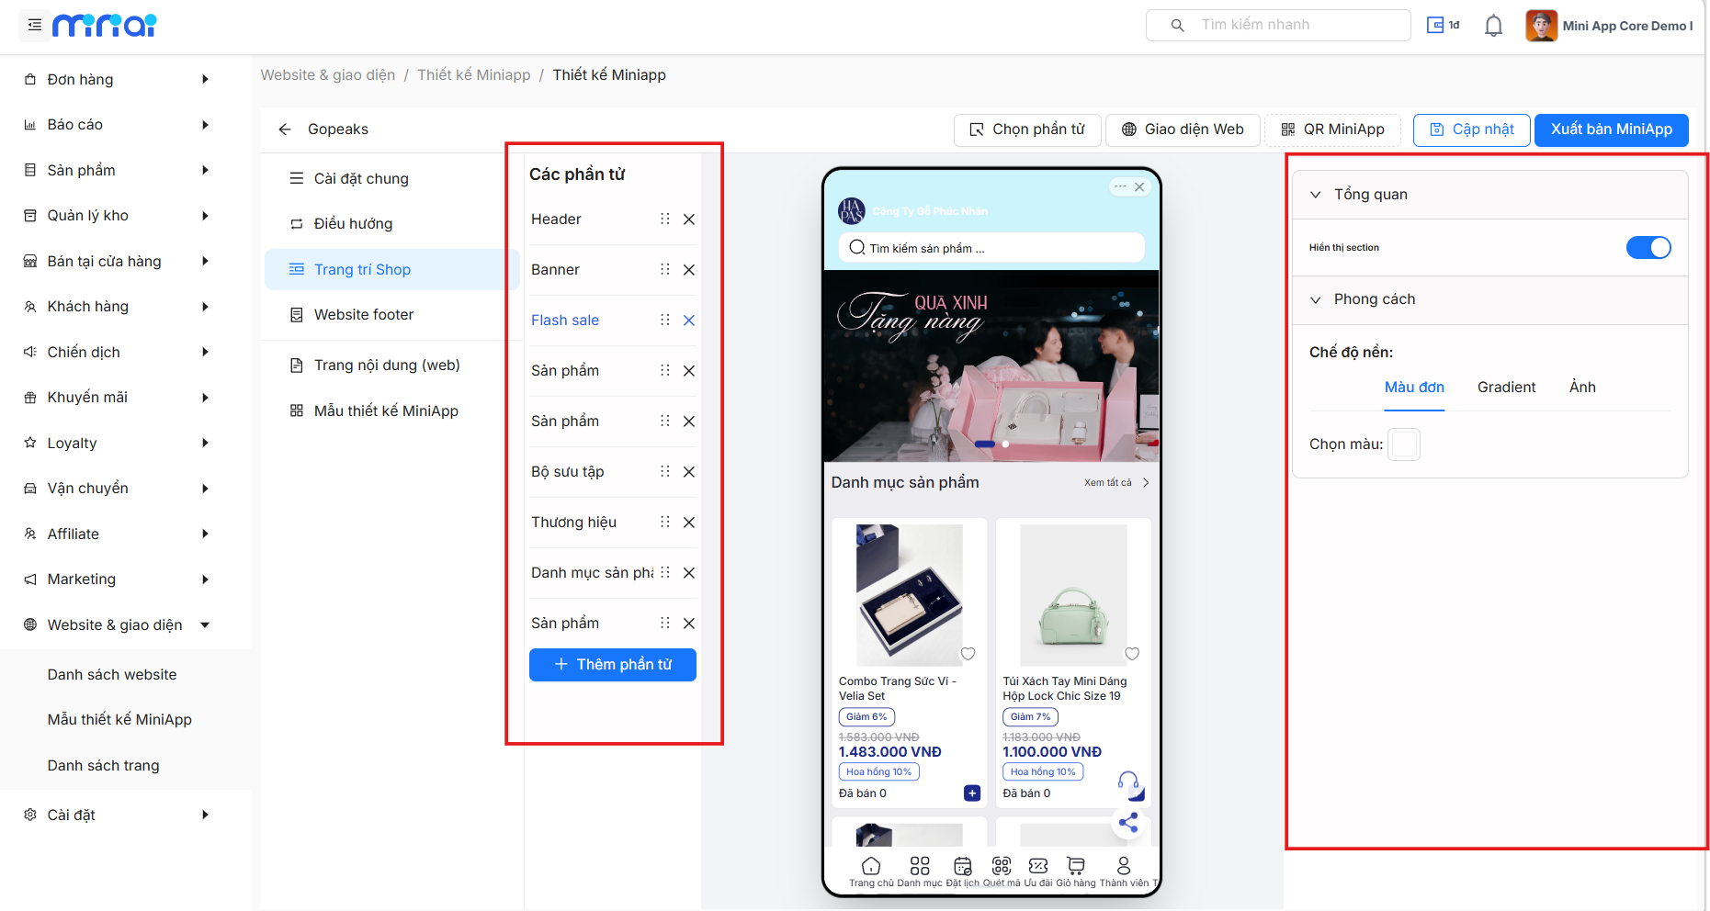The image size is (1710, 911).
Task: Go back using the arrow beside Gopeaks
Action: click(x=285, y=129)
